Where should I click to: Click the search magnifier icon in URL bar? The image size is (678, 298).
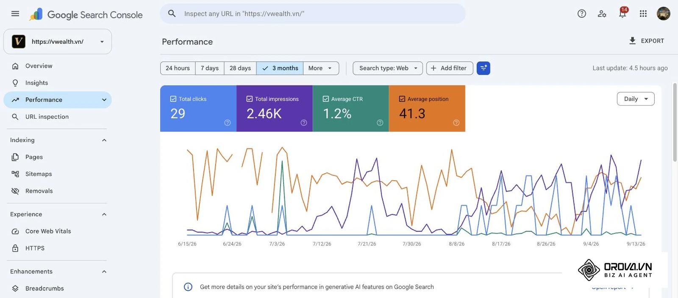click(172, 14)
